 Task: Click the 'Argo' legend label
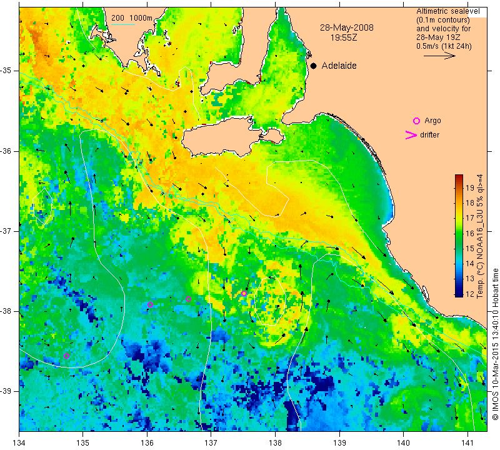tap(432, 121)
